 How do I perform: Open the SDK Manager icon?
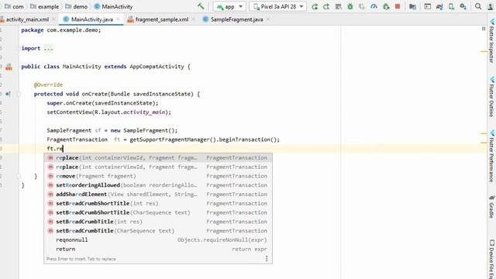tap(463, 7)
